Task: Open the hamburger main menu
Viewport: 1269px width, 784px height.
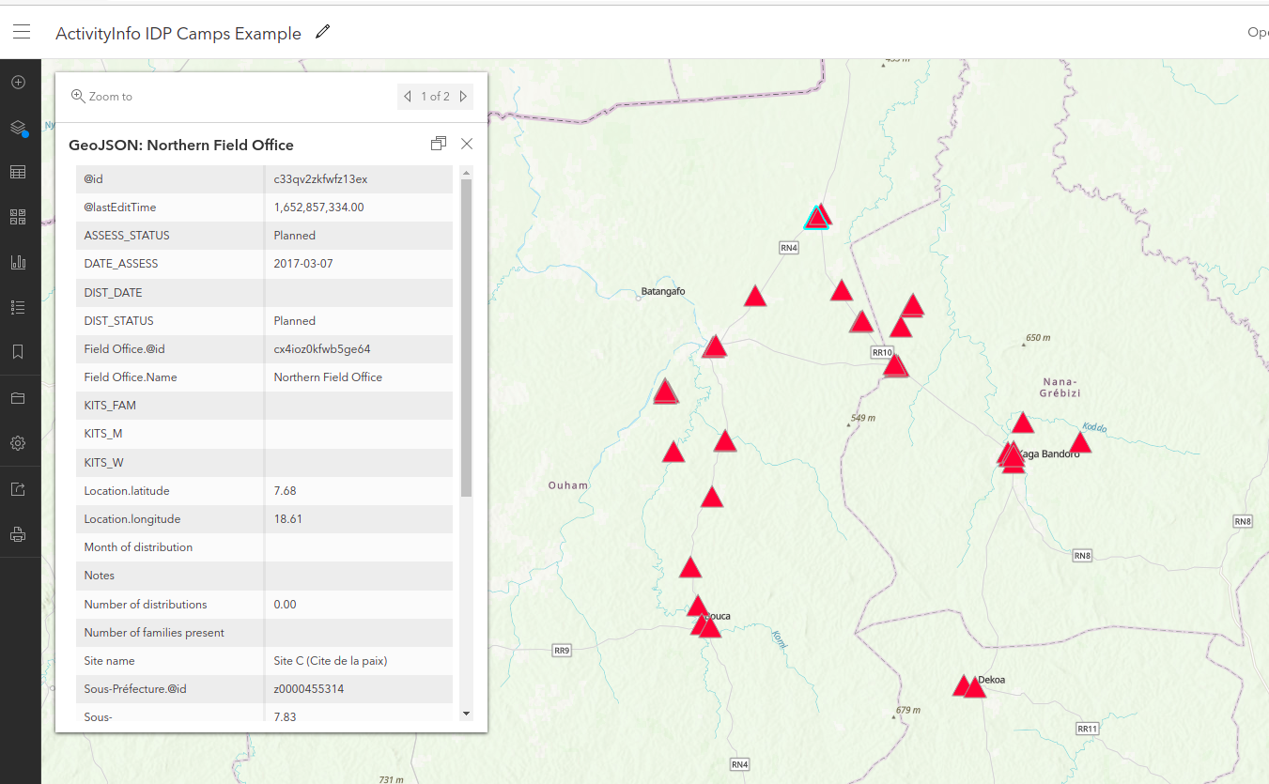Action: (x=22, y=32)
